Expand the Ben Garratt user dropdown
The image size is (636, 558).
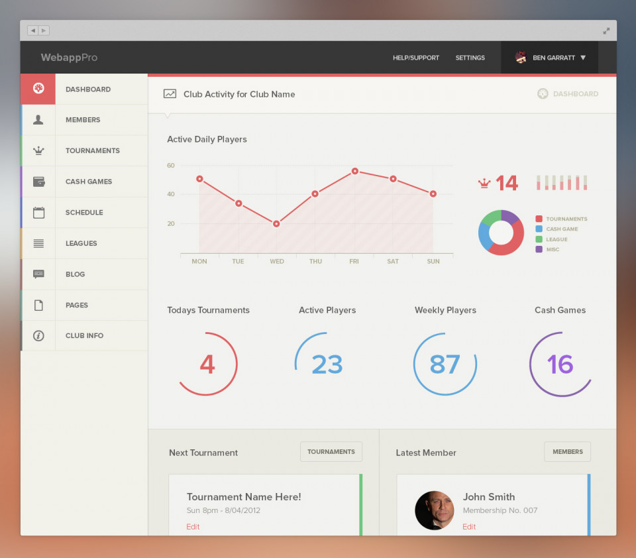coord(583,58)
